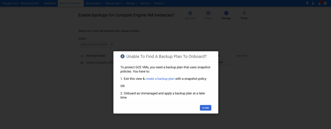Viewport: 331px width, 129px height.
Task: Click step 4 Finish circle
Action: 244,13
